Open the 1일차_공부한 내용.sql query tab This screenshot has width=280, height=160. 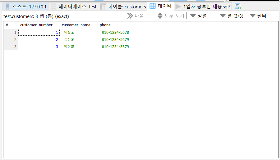click(203, 7)
